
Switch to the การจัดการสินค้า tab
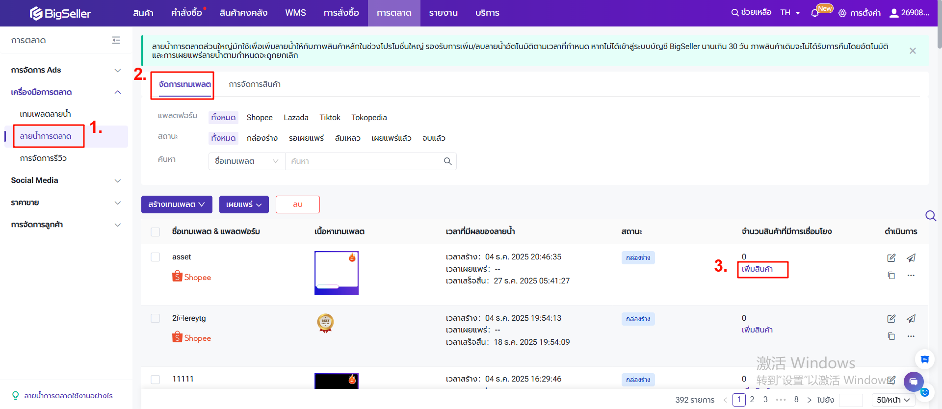[255, 84]
